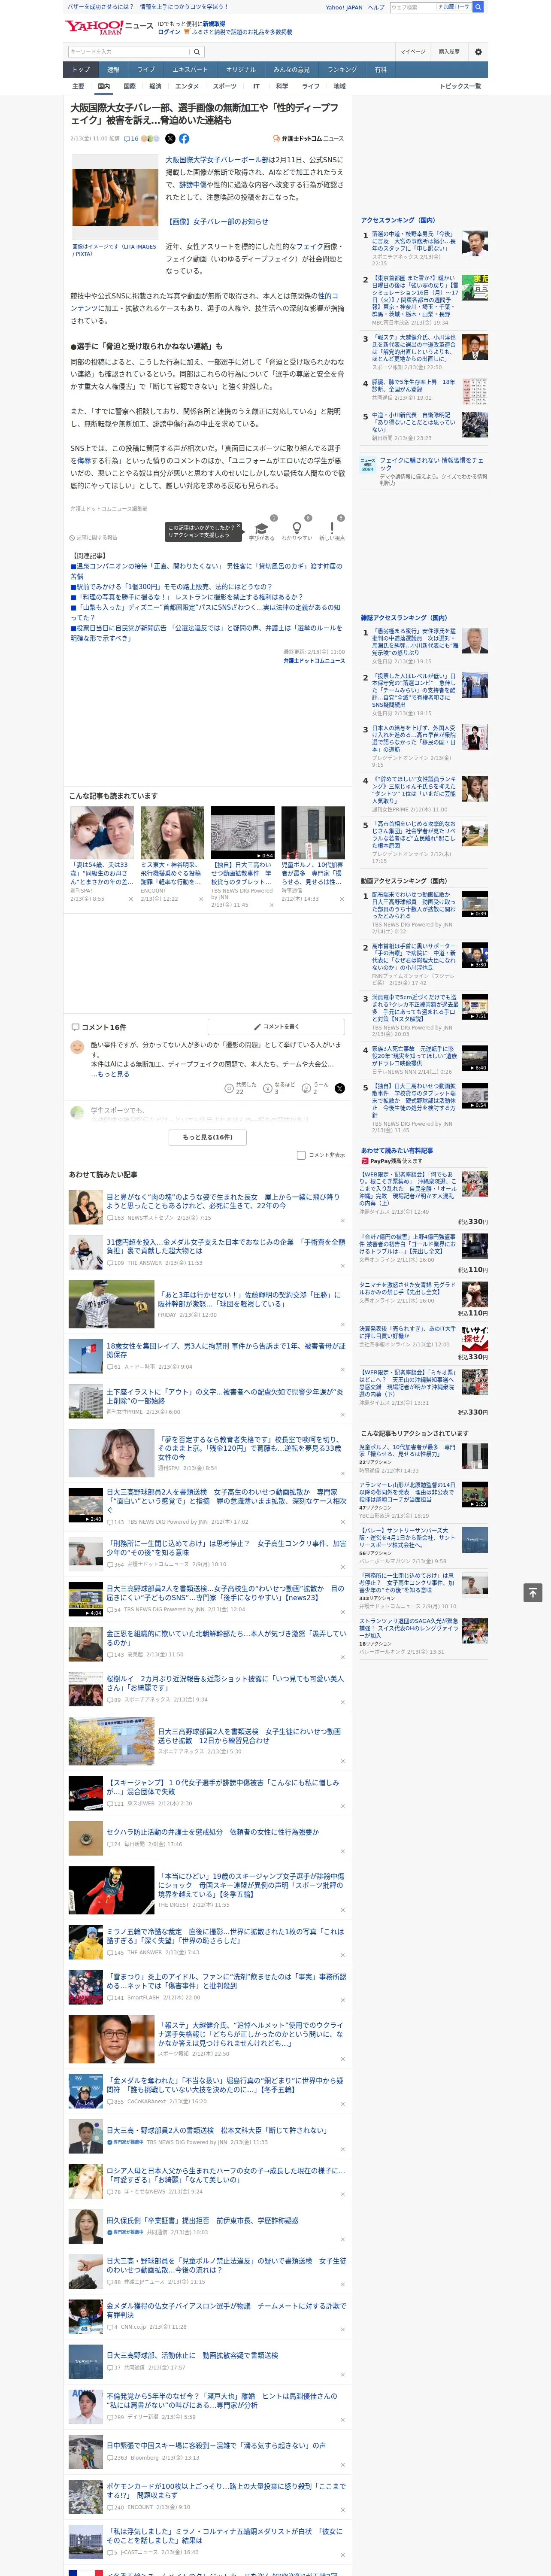Click the blue search submit button at top right
Screen dimensions: 551x2576
pos(478,7)
